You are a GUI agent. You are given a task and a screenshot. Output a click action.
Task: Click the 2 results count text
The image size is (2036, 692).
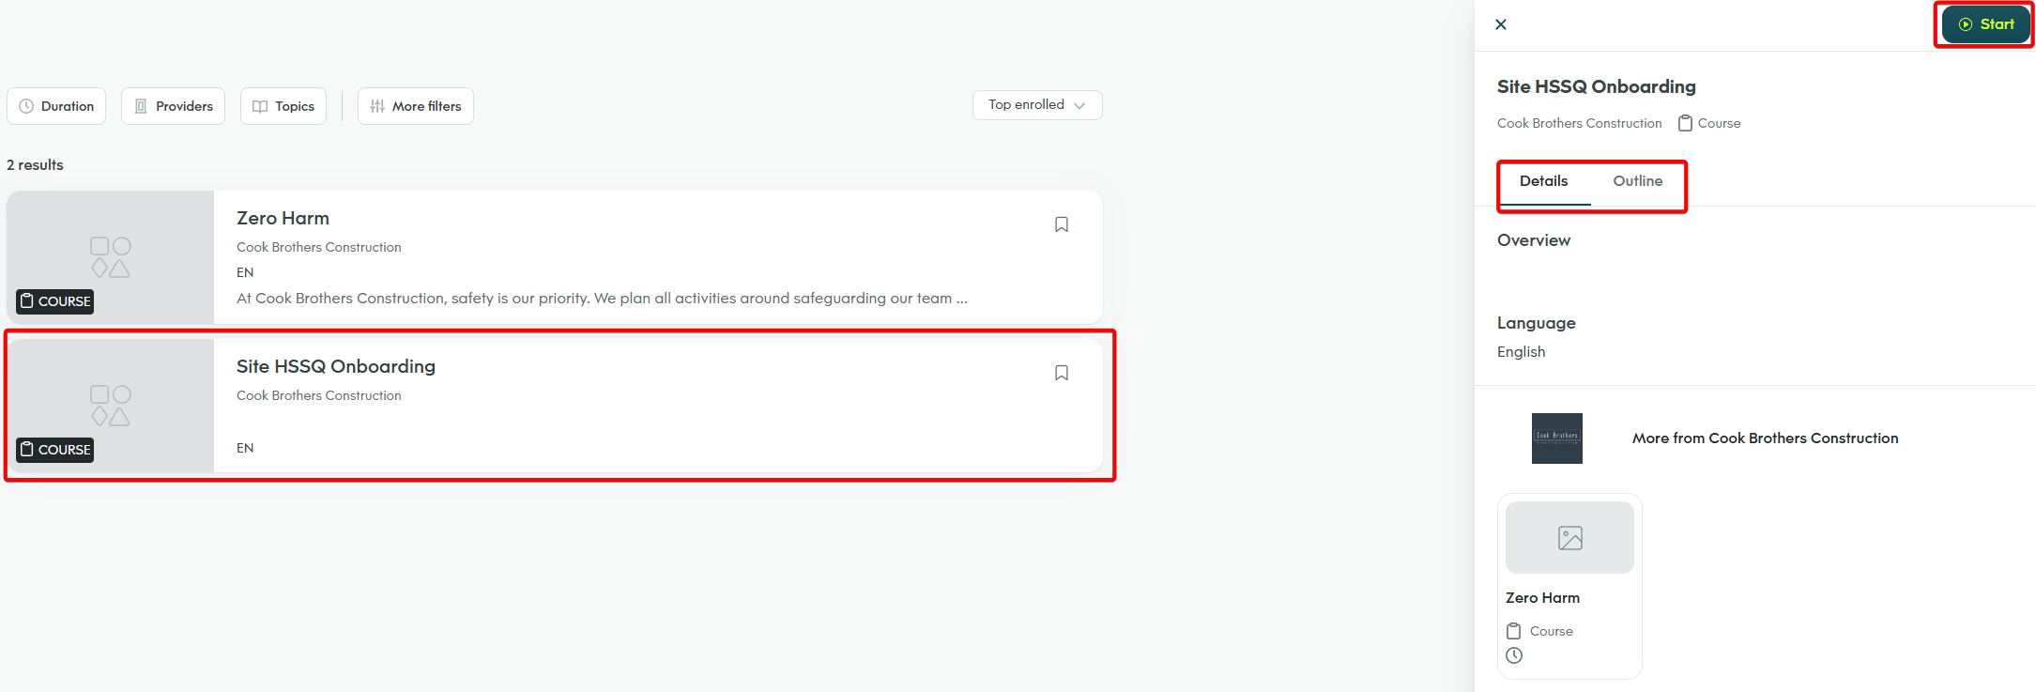point(35,165)
